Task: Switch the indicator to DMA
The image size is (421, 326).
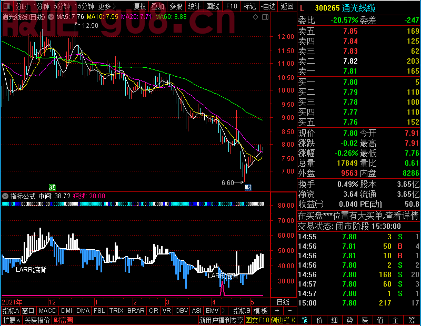Action: click(83, 311)
